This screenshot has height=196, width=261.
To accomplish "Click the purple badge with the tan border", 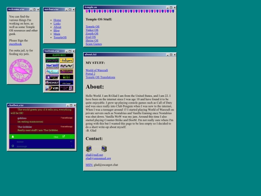I will coord(66,72).
